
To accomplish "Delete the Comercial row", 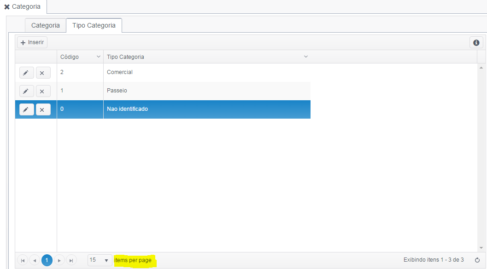I will coord(43,73).
